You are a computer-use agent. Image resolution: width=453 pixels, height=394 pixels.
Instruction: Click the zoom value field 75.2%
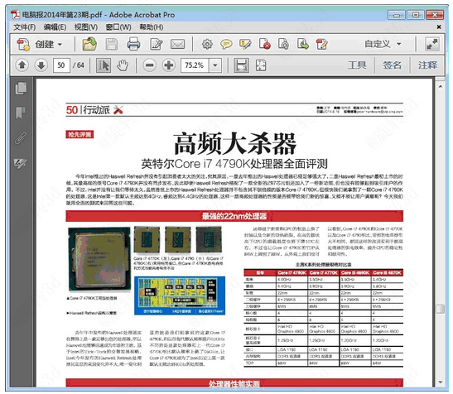(x=195, y=65)
